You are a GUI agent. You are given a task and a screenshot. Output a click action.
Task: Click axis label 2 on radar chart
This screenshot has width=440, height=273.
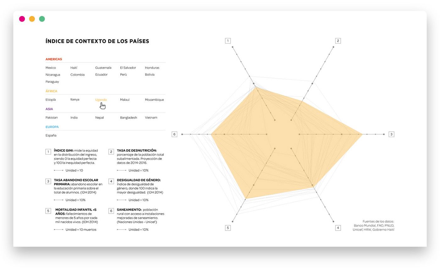tap(338, 41)
